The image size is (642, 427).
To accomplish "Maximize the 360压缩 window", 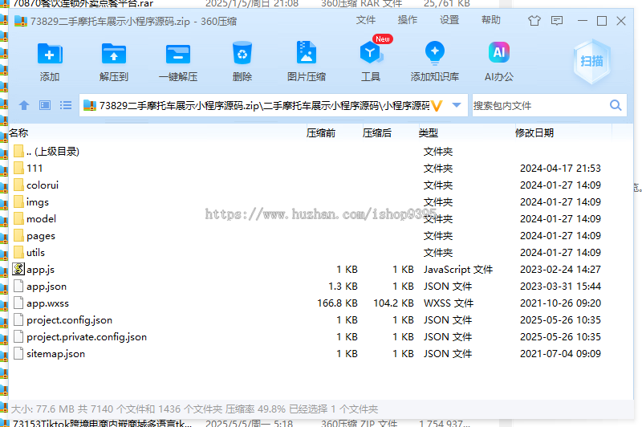I will [x=601, y=21].
